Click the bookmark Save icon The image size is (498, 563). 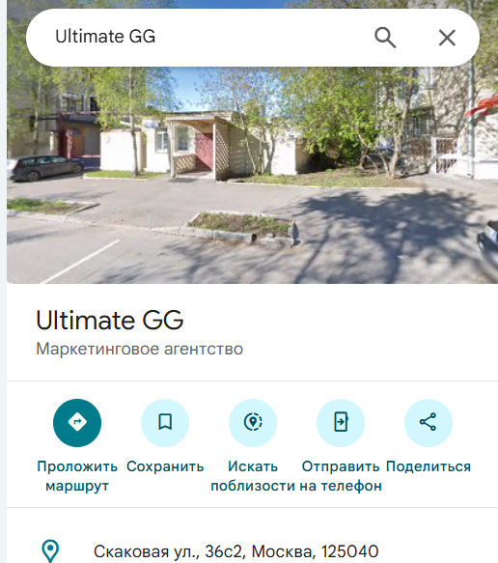165,423
